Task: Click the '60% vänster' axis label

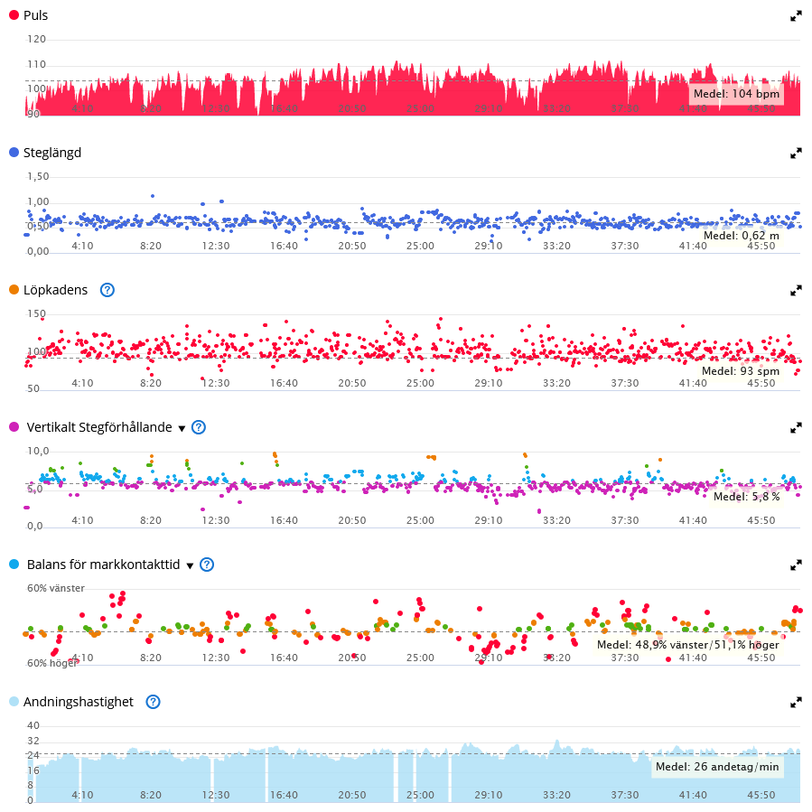Action: 56,588
